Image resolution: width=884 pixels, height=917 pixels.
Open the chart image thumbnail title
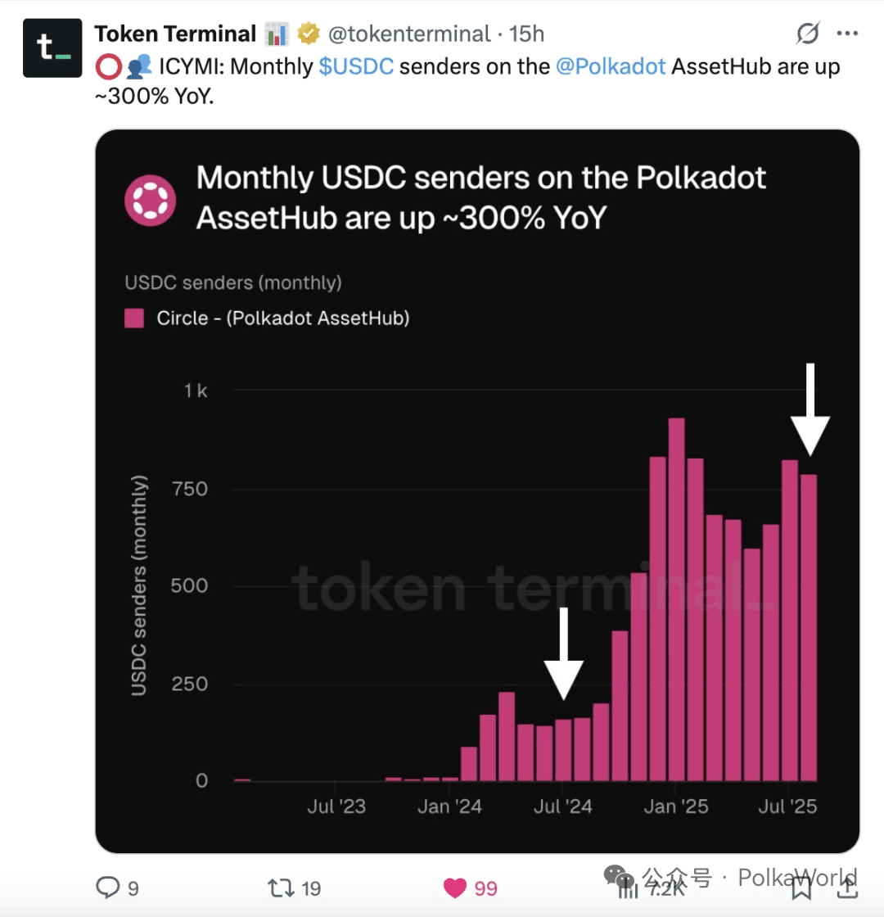click(480, 197)
